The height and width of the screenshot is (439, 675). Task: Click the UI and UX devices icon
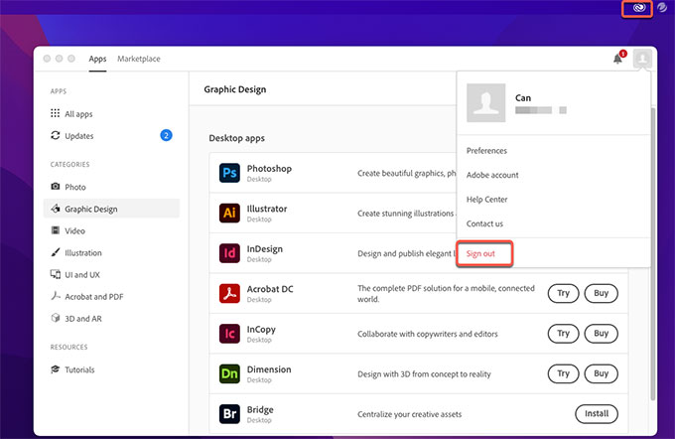pos(56,274)
